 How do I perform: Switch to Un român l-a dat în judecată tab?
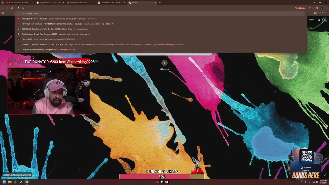(111, 3)
